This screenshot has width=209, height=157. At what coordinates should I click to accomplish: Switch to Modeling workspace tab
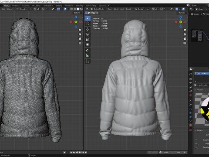click(16, 6)
